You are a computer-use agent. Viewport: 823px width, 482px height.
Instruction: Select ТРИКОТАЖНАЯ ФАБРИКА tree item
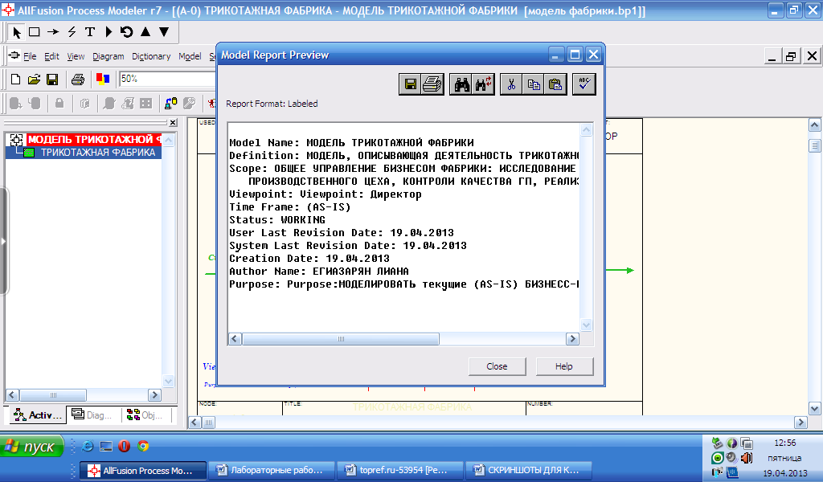coord(98,153)
